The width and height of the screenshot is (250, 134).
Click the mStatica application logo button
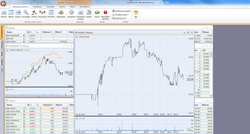(x=3, y=4)
